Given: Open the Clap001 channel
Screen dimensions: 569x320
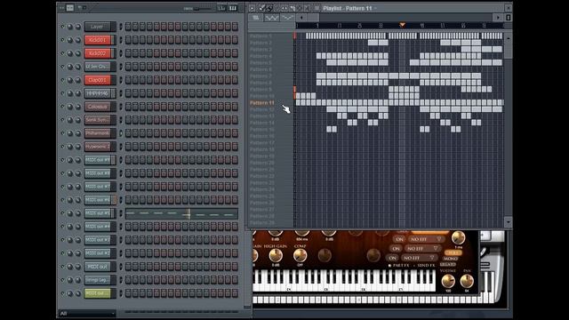Looking at the screenshot, I should click(x=97, y=80).
